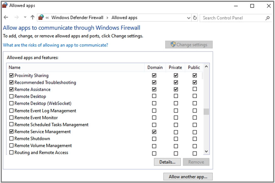Select the Remote Assistance row text

pos(32,89)
